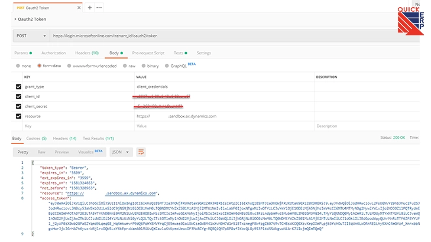Close the Oauth2 Token request tab
The height and width of the screenshot is (242, 431).
(79, 8)
